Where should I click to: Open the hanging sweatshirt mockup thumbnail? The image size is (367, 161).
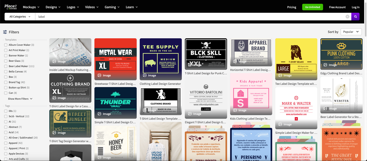click(161, 141)
